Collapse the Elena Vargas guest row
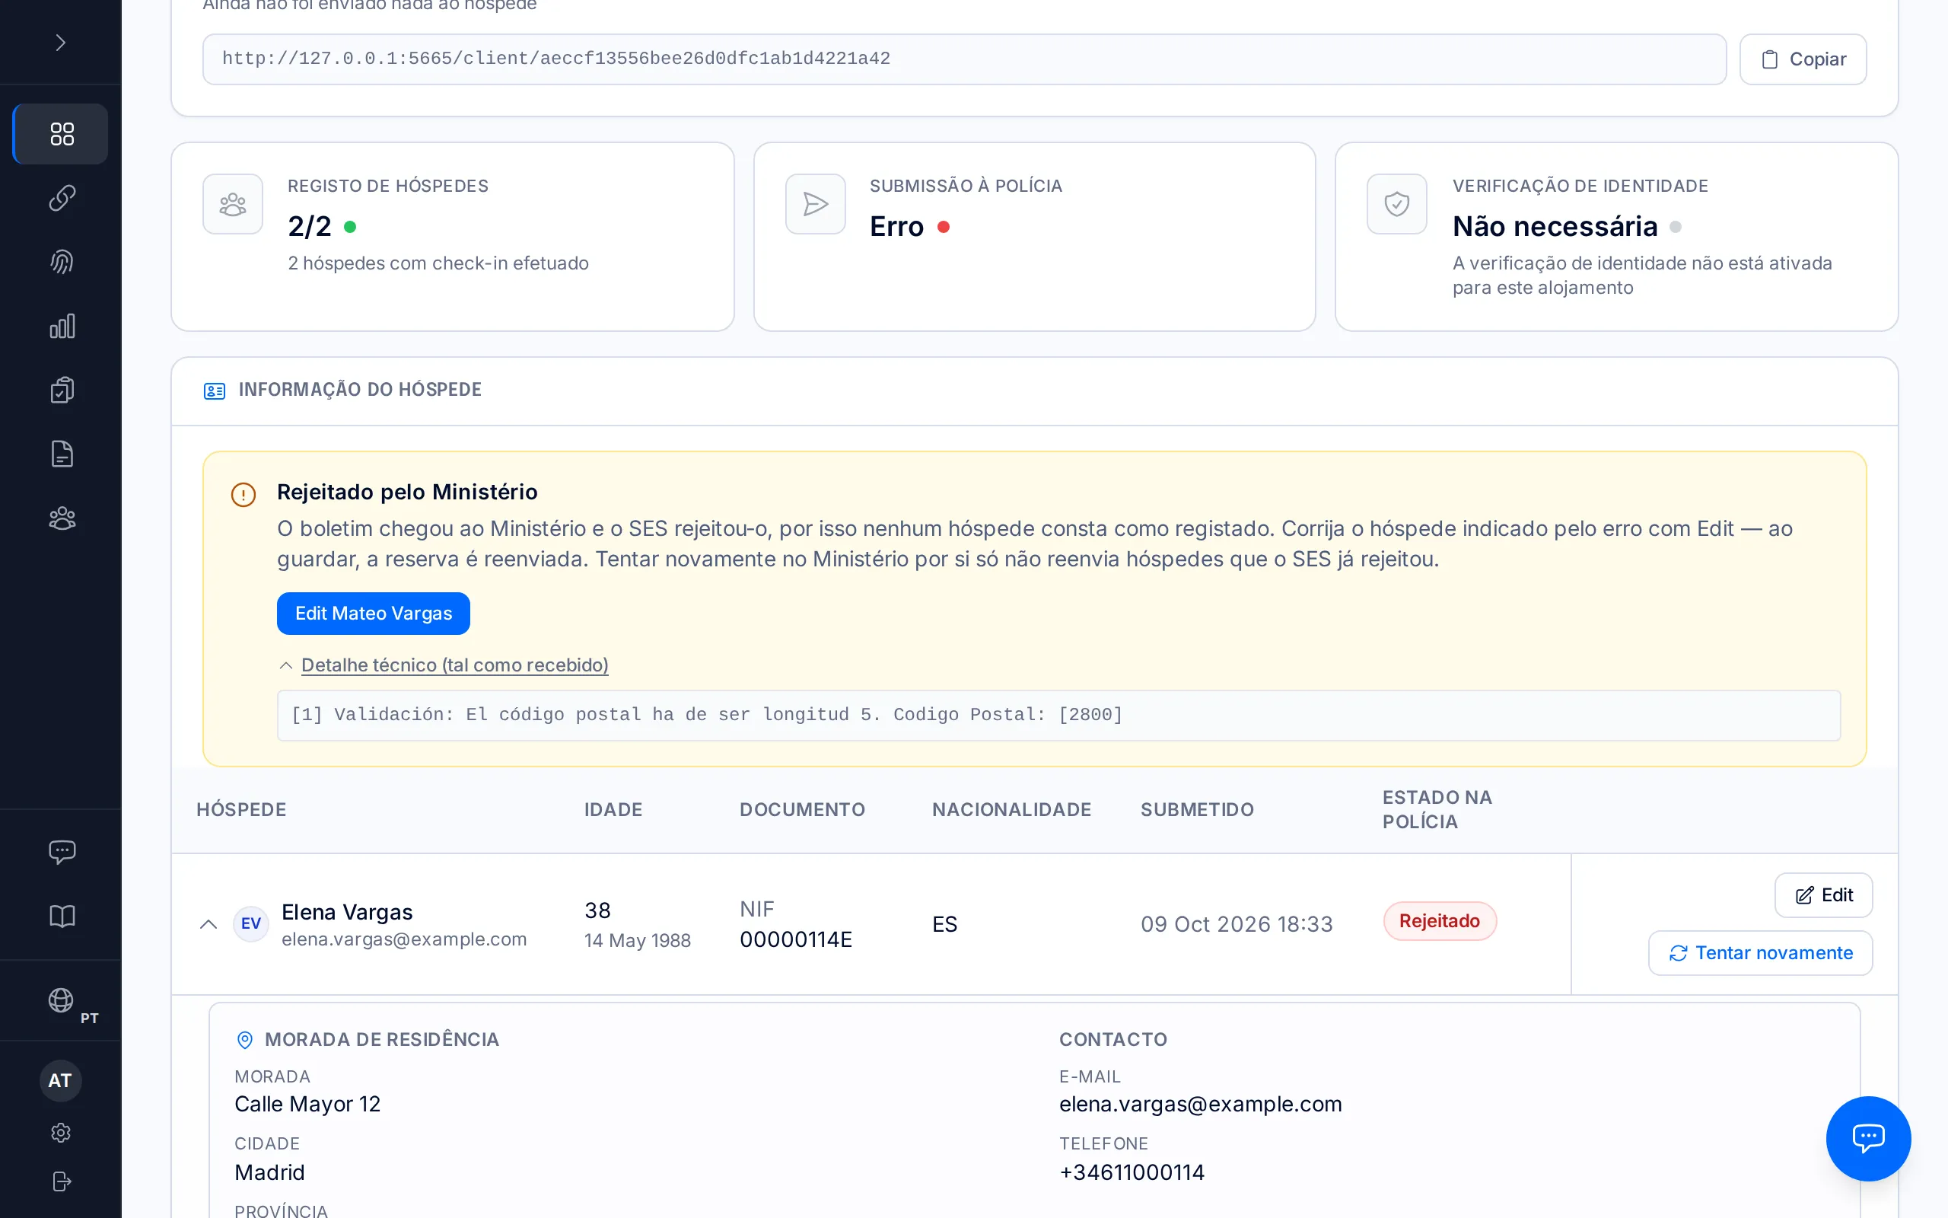This screenshot has height=1218, width=1948. [208, 924]
